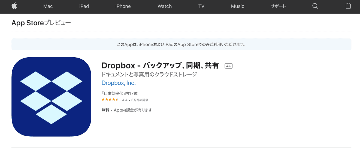Click the 無料 · App内課金が有ります text
The image size is (360, 155).
click(127, 110)
